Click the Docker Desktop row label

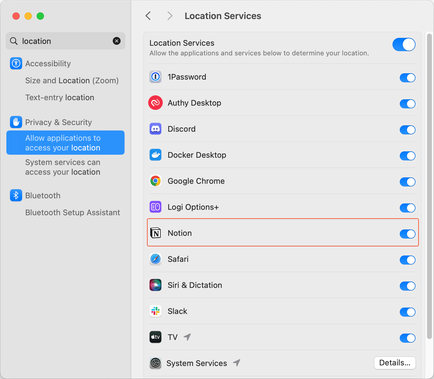click(197, 155)
